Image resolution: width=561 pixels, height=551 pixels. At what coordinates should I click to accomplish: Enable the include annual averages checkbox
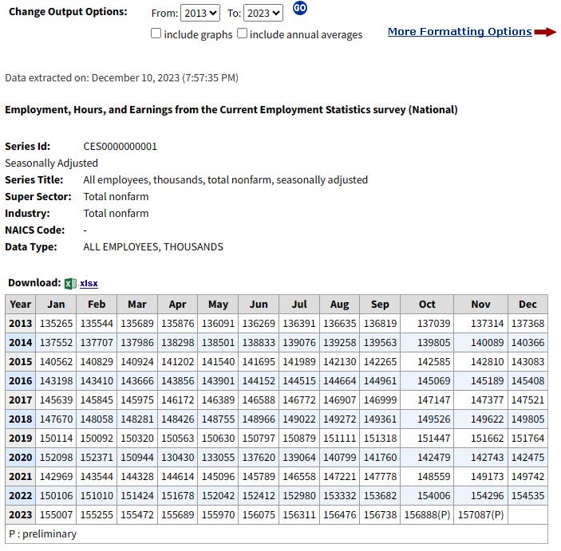(x=242, y=33)
